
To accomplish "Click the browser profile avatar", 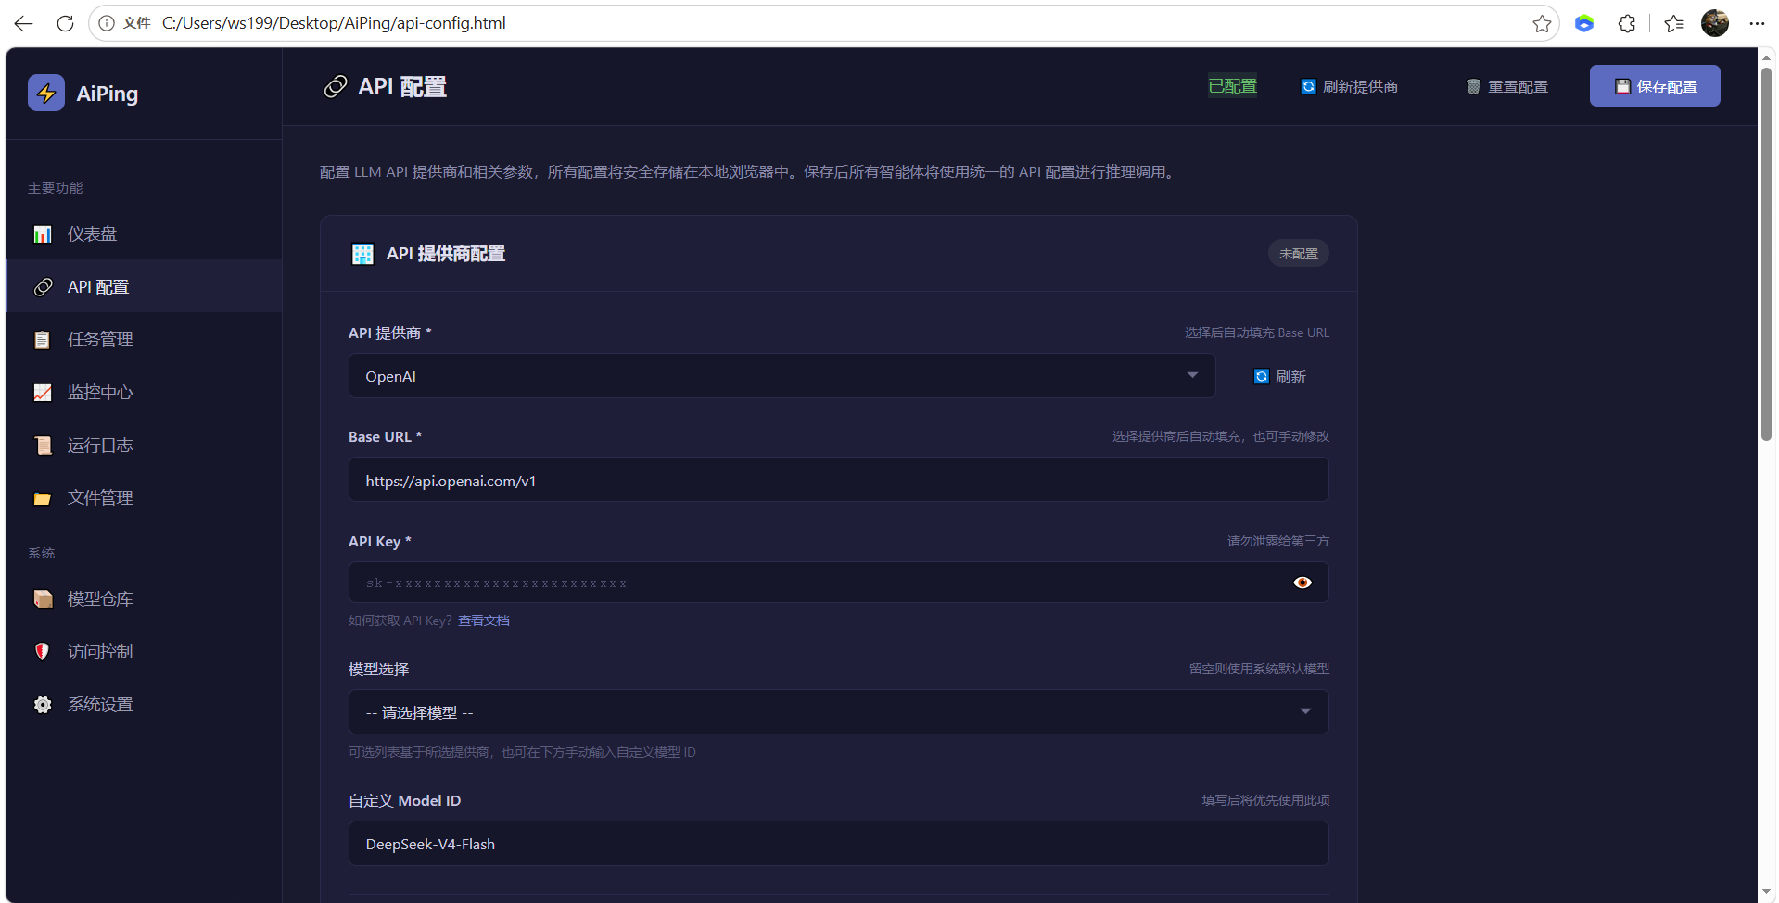I will pyautogui.click(x=1715, y=23).
